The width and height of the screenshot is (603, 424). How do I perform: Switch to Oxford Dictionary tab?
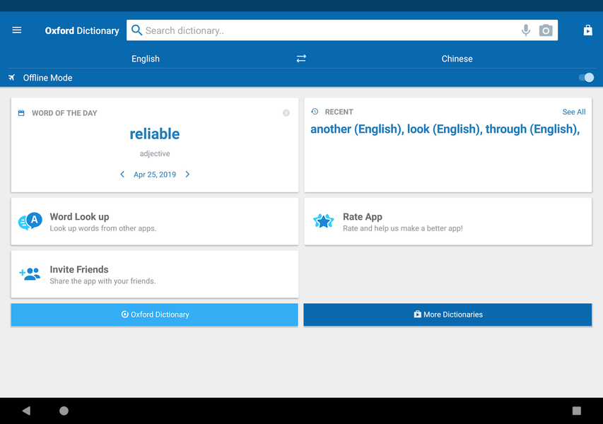tap(155, 314)
